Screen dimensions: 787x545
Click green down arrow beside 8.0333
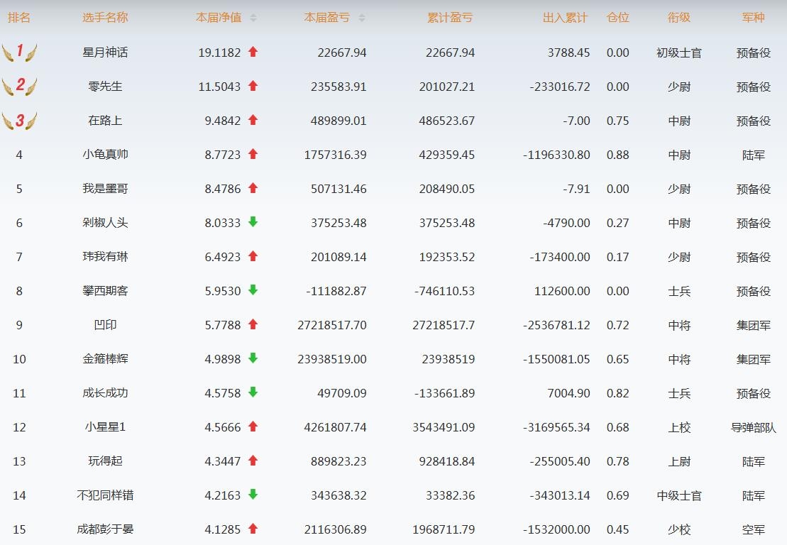pyautogui.click(x=253, y=222)
